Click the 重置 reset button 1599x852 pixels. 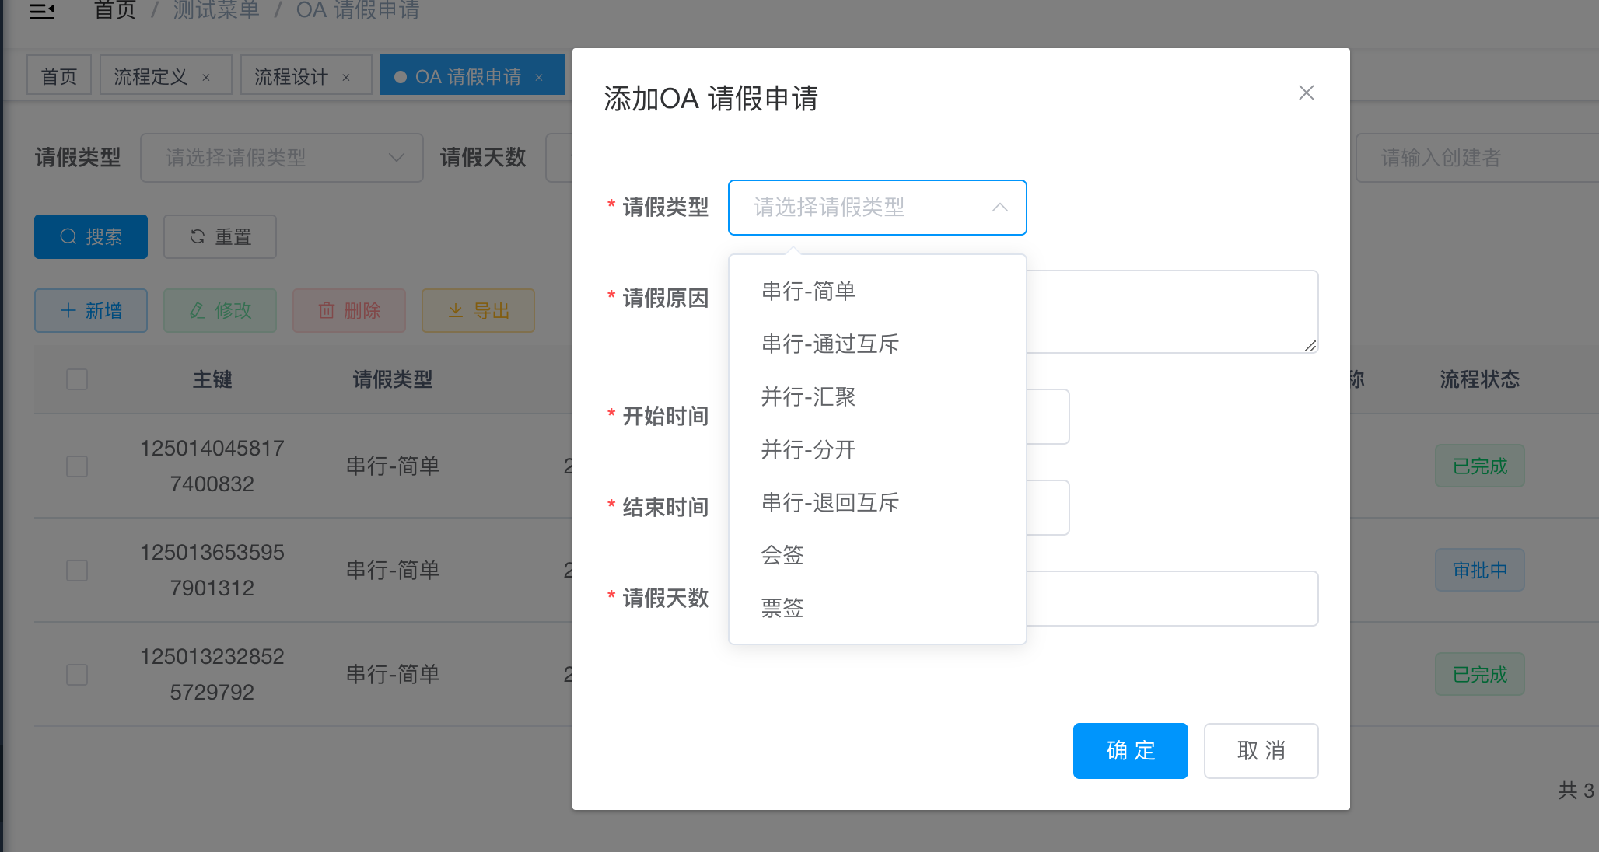(220, 236)
